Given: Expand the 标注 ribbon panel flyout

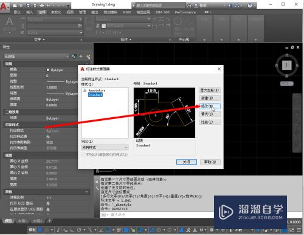Looking at the screenshot, I should point(126,39).
